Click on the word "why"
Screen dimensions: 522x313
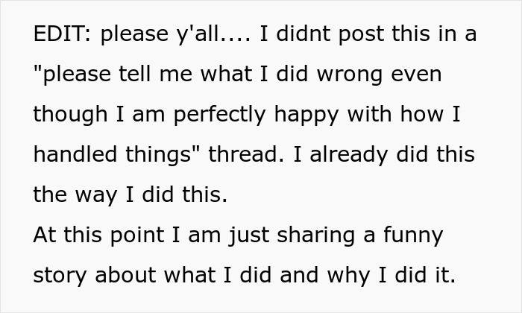[348, 276]
